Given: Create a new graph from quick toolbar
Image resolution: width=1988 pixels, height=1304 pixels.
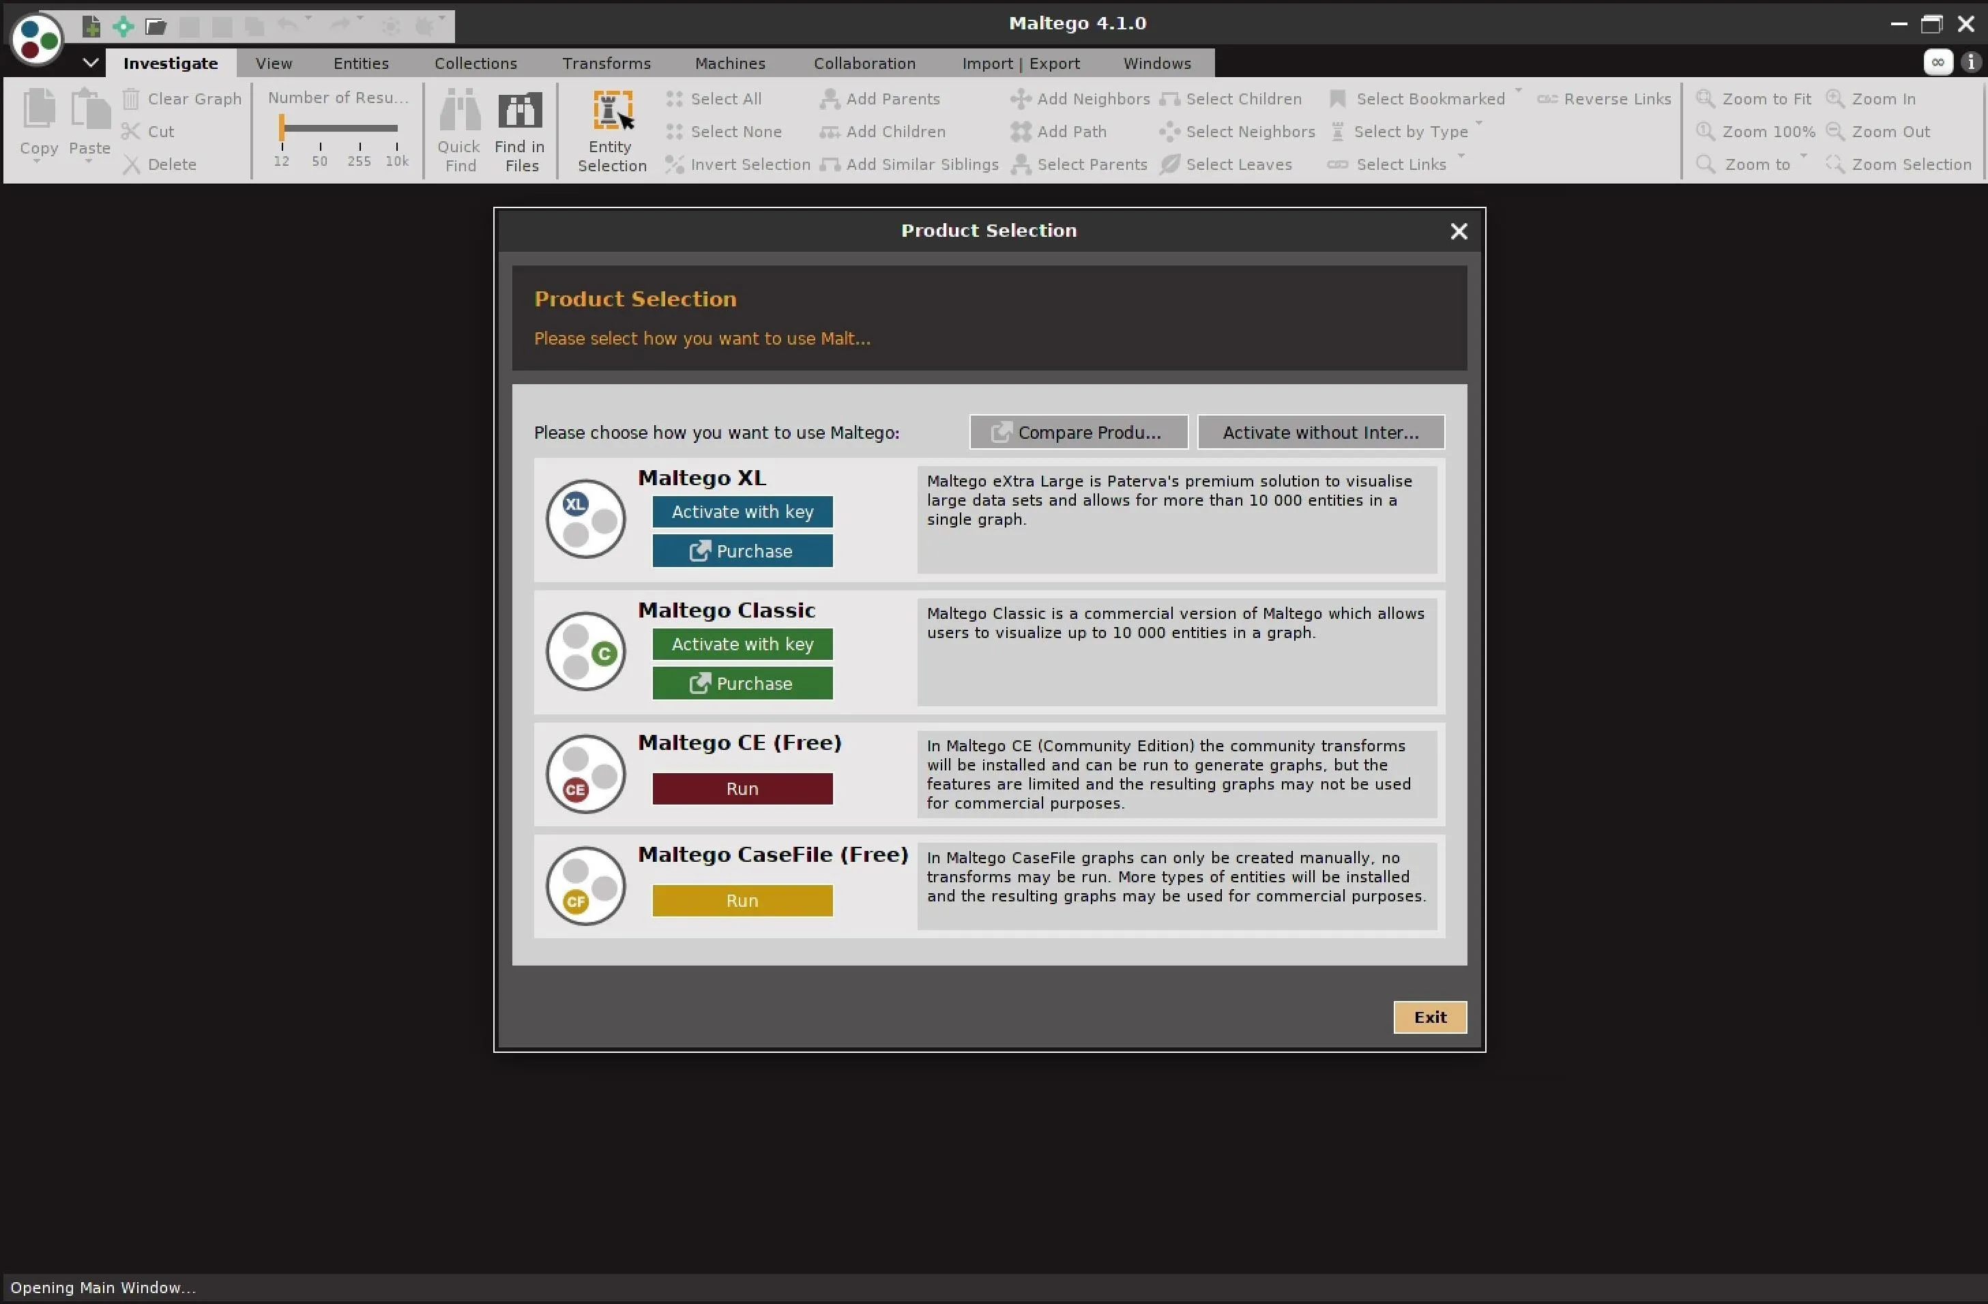Looking at the screenshot, I should coord(91,26).
